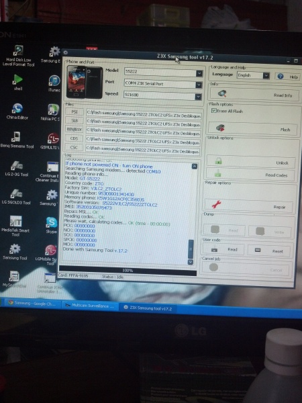Click the Z3X title bar gear icon
The height and width of the screenshot is (403, 302).
pyautogui.click(x=65, y=52)
